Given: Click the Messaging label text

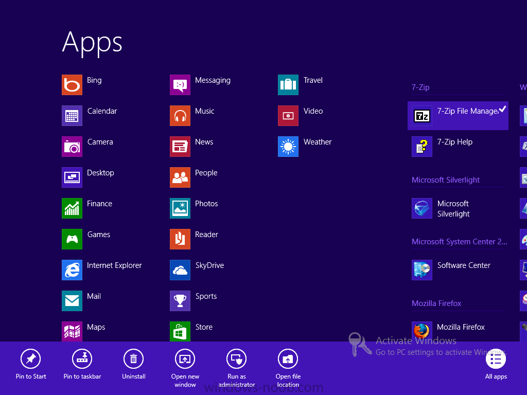Looking at the screenshot, I should 213,80.
